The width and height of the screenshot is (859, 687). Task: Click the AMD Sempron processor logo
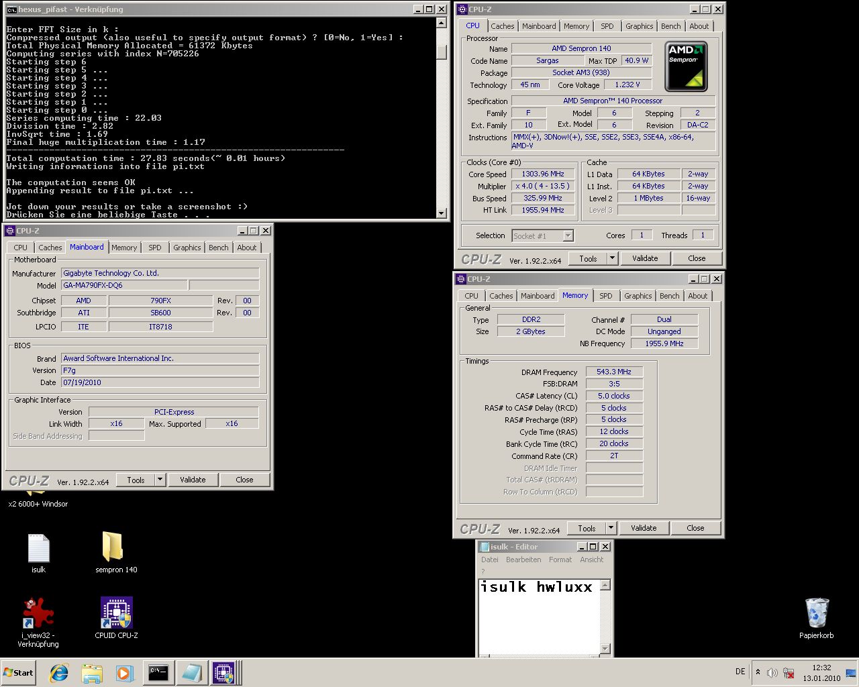pyautogui.click(x=686, y=66)
